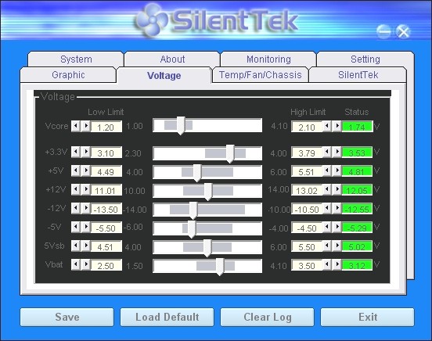
Task: Open the About tab
Action: (x=172, y=59)
